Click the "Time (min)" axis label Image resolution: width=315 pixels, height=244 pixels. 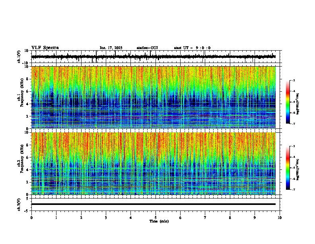(x=159, y=221)
